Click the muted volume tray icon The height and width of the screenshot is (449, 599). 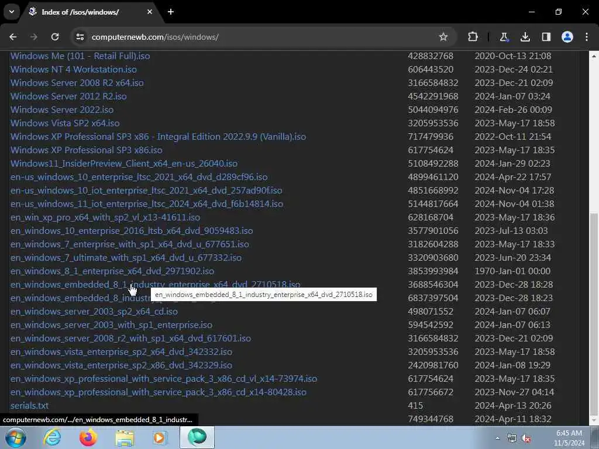pos(526,438)
